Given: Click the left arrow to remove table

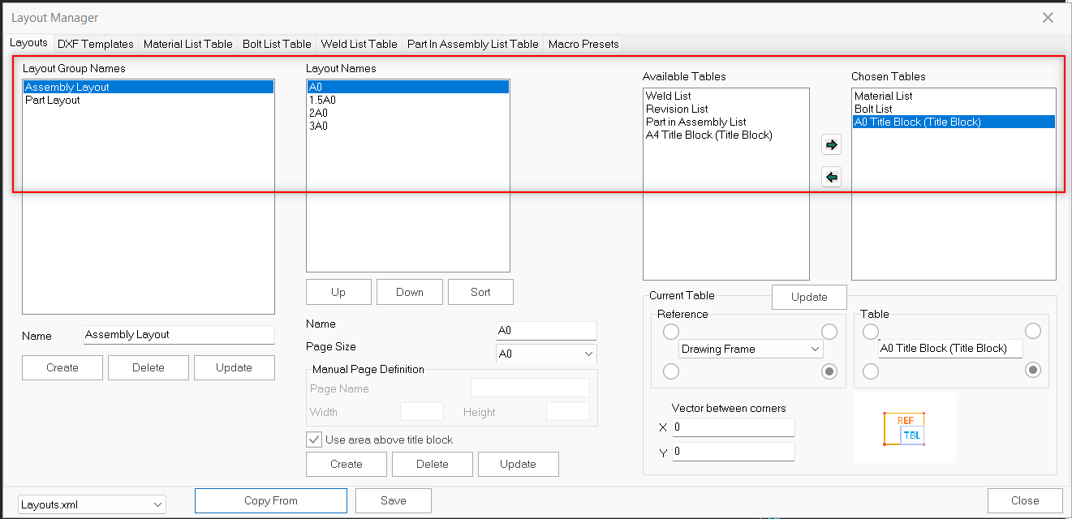Looking at the screenshot, I should tap(831, 177).
